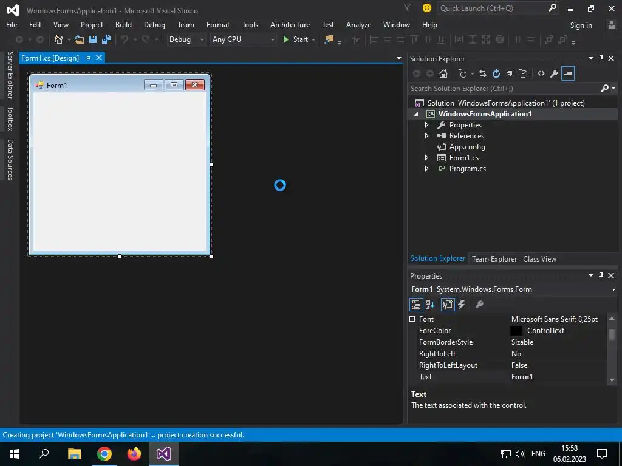This screenshot has width=622, height=466.
Task: Toggle the Properties view button in Properties panel
Action: (448, 305)
